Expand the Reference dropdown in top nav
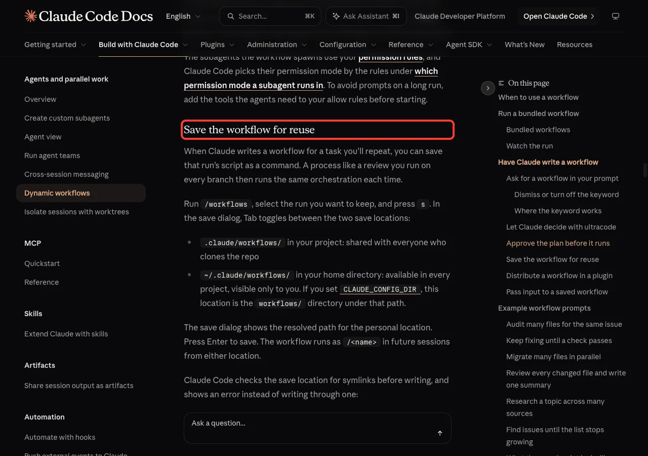Image resolution: width=648 pixels, height=456 pixels. (x=411, y=45)
